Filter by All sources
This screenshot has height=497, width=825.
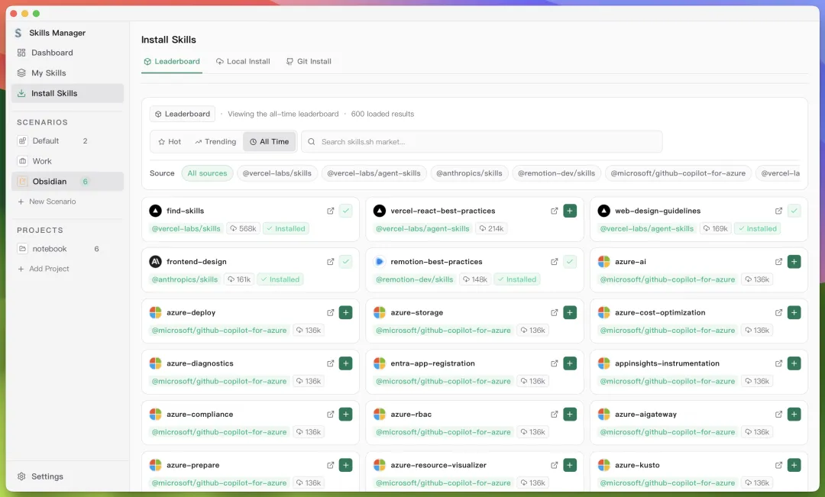tap(207, 173)
